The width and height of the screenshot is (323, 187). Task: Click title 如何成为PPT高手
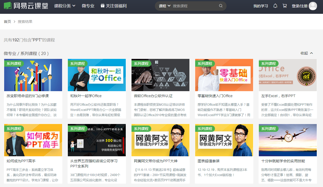tap(21, 161)
